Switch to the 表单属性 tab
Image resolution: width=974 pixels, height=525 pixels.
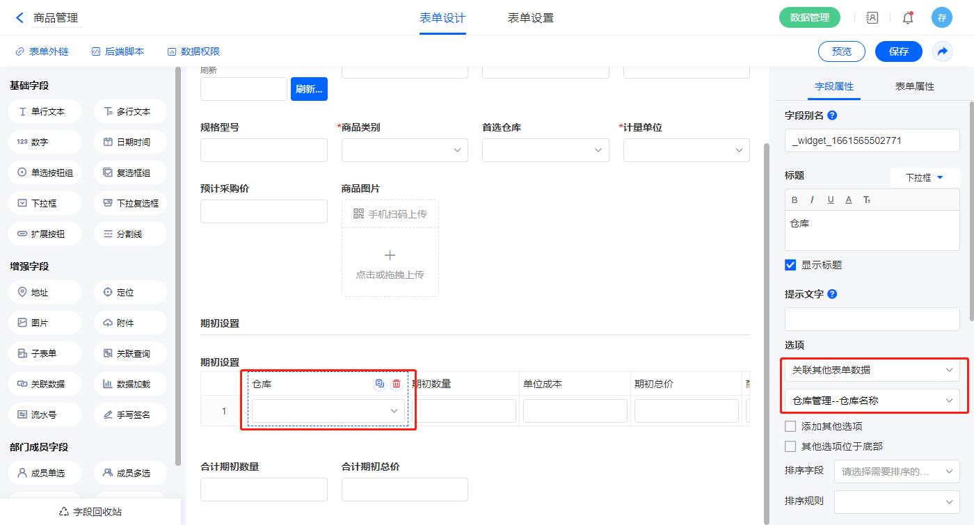tap(914, 86)
